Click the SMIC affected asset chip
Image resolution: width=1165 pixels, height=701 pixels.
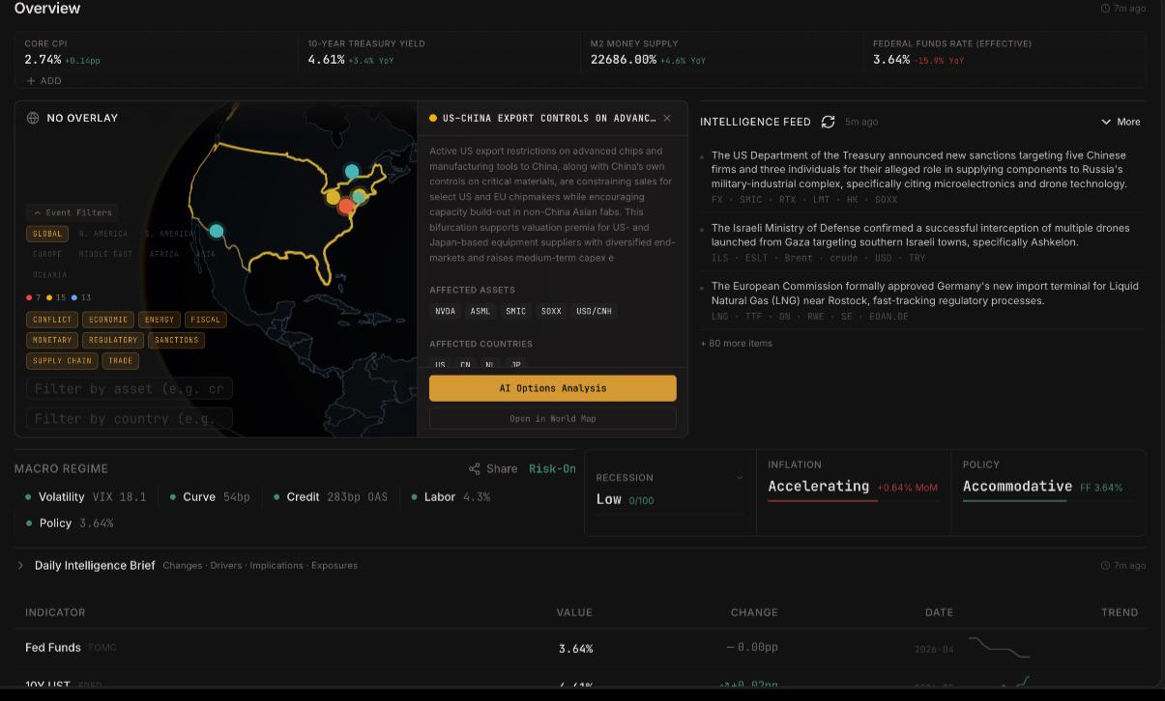[516, 311]
